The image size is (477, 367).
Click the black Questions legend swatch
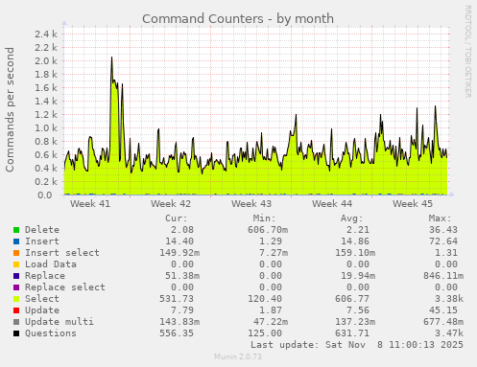[16, 333]
